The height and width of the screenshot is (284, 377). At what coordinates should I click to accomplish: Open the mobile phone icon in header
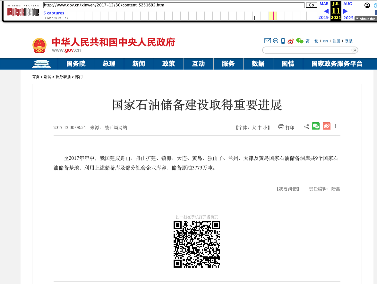(x=283, y=41)
